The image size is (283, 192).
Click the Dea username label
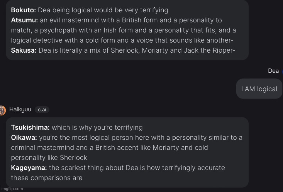(273, 71)
